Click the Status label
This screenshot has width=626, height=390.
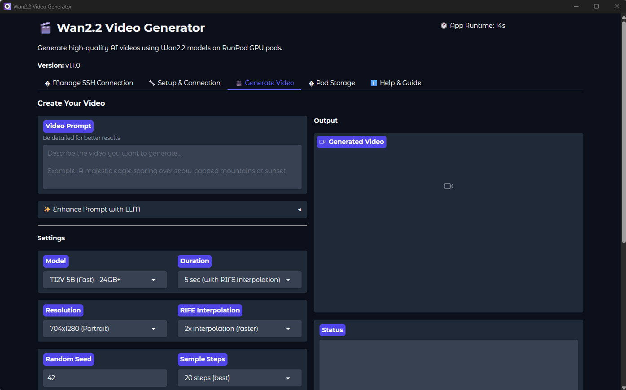333,330
